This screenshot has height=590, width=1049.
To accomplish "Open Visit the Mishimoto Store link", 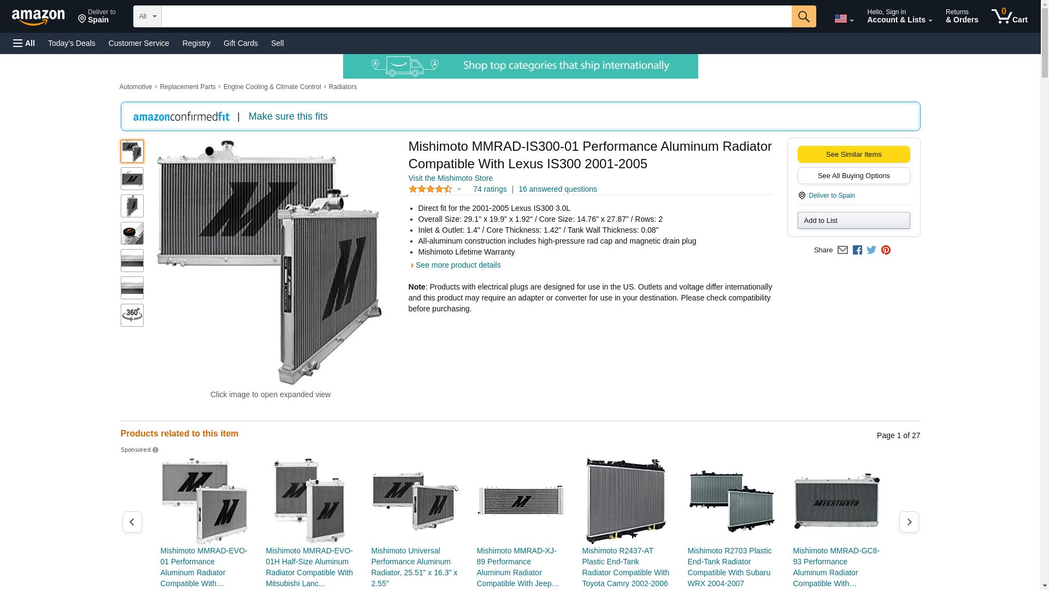I will pyautogui.click(x=450, y=178).
